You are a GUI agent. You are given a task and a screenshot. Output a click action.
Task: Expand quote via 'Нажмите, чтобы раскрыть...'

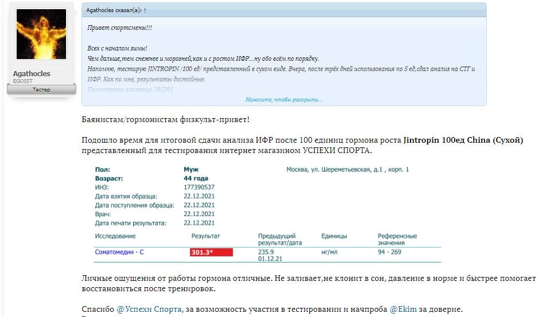coord(284,100)
